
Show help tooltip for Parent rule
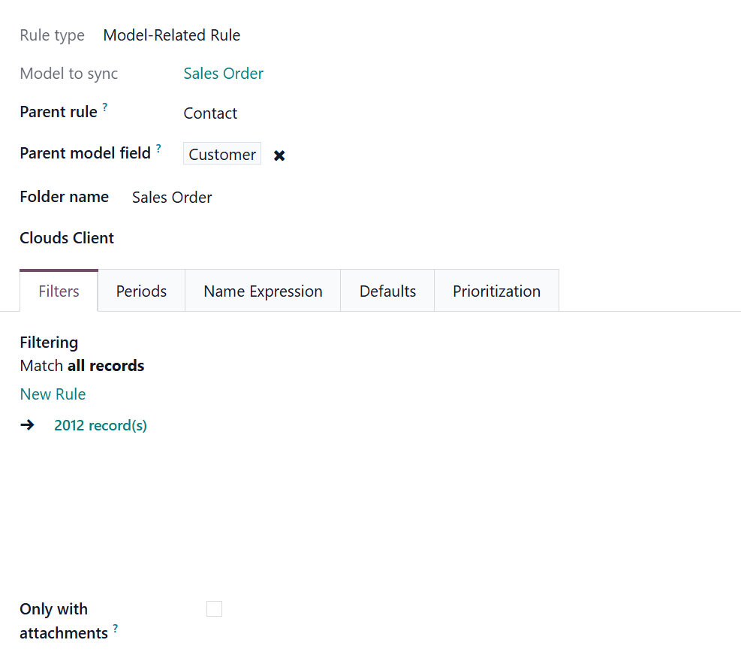pos(105,107)
